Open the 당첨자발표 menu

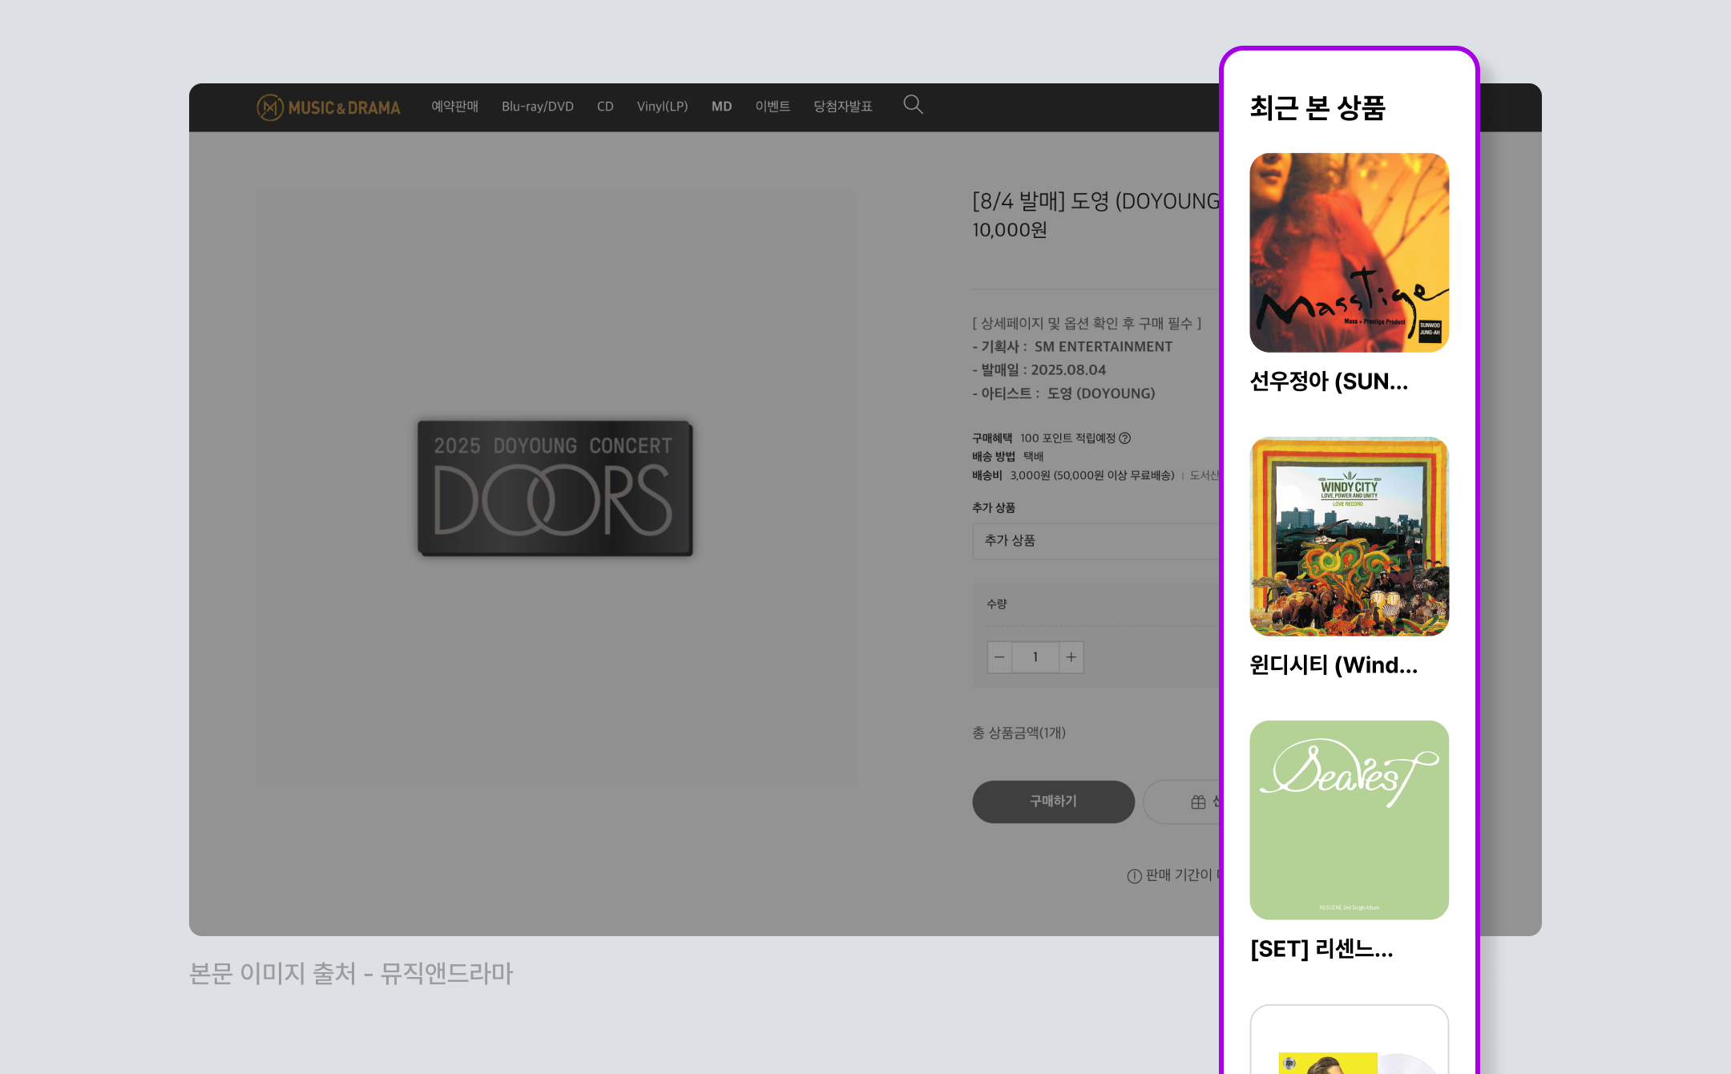pyautogui.click(x=843, y=107)
